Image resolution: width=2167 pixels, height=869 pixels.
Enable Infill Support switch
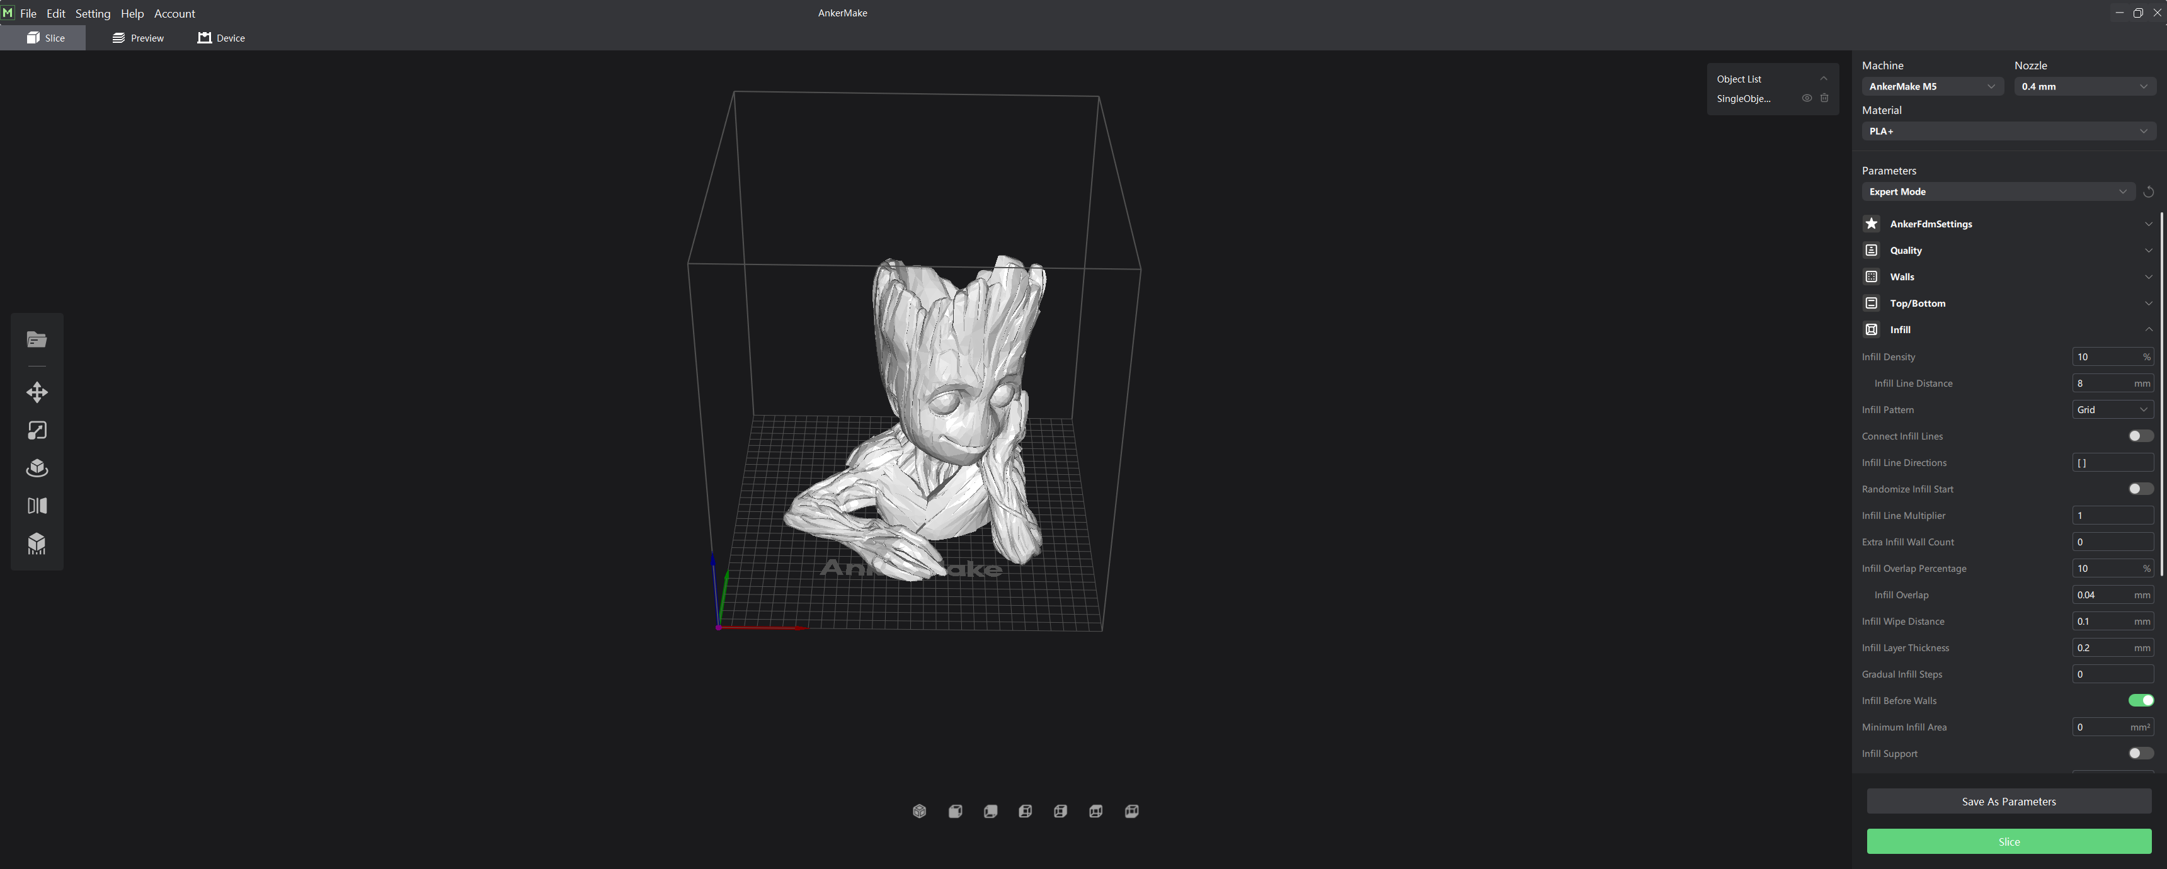[x=2141, y=754]
